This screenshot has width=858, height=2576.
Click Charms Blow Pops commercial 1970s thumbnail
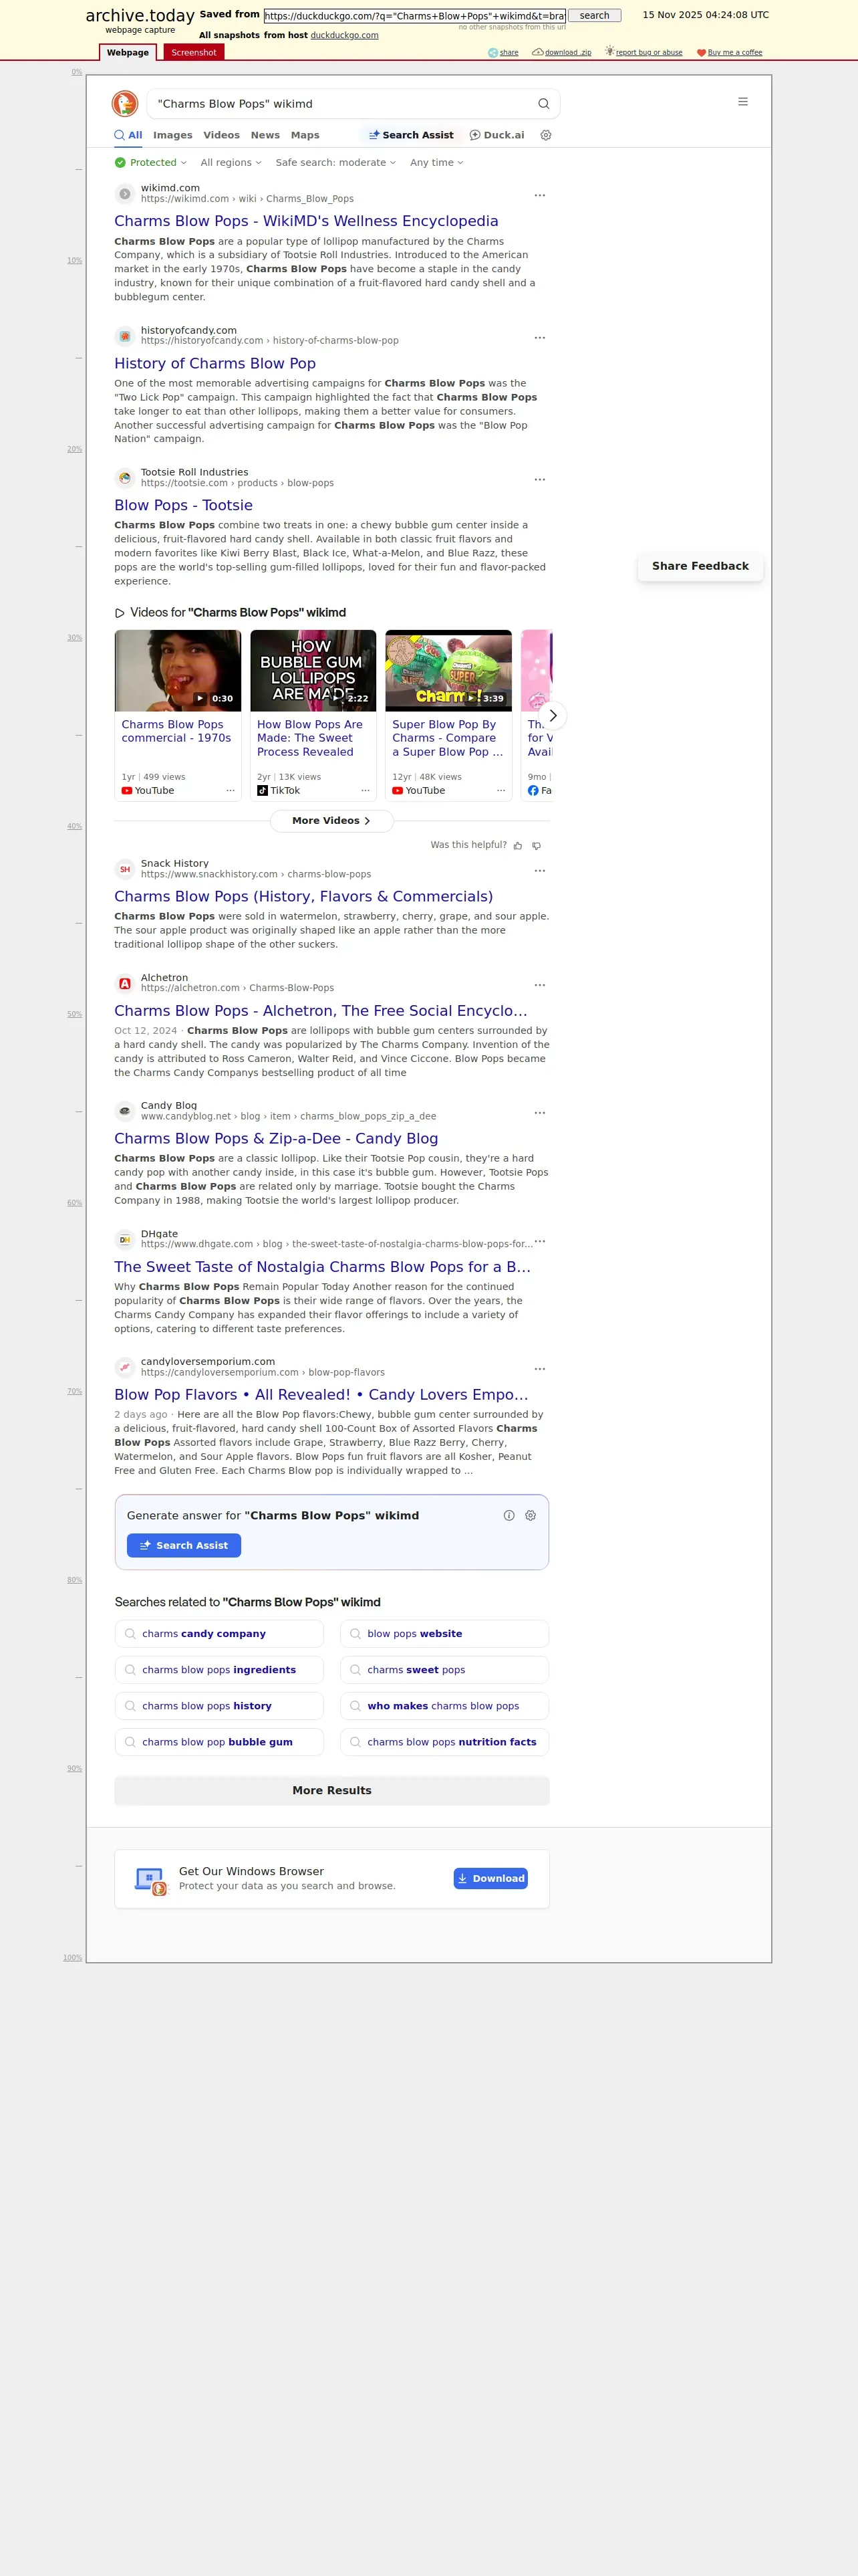pos(178,671)
